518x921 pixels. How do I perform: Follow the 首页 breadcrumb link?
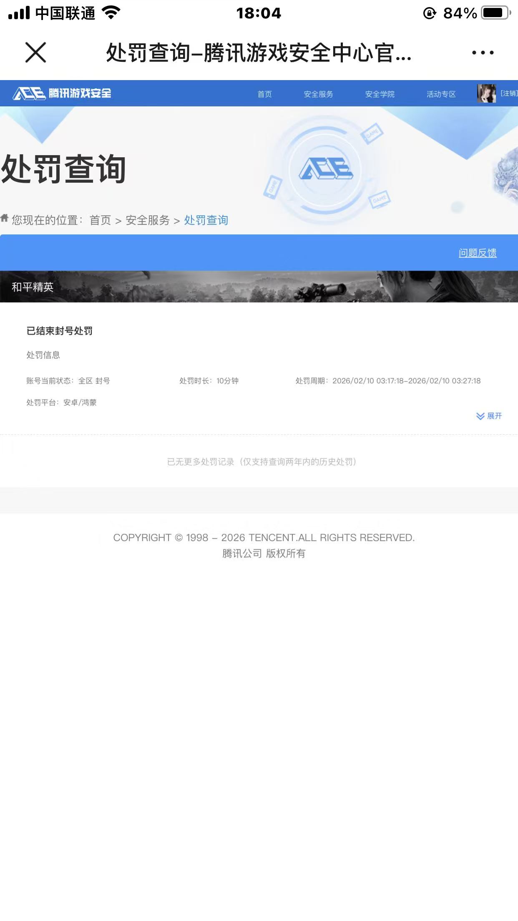100,220
